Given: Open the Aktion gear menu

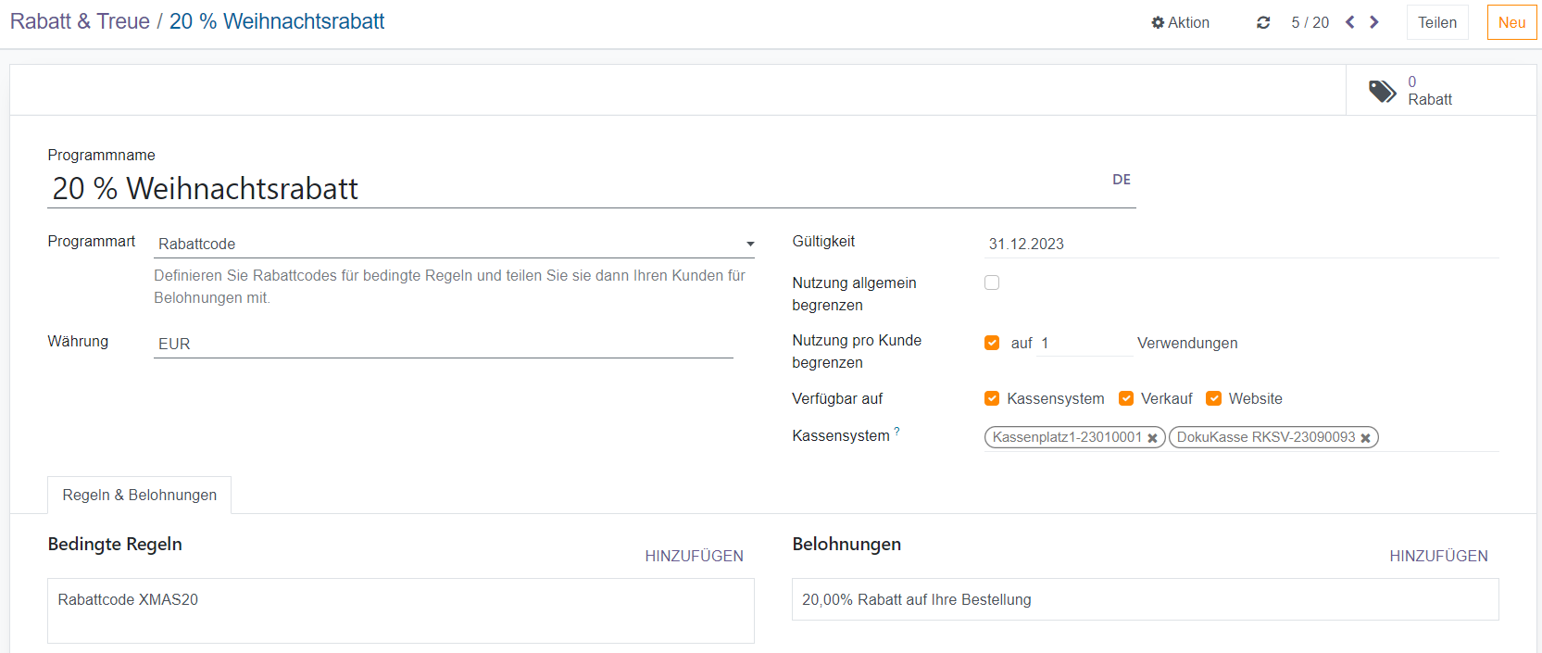Looking at the screenshot, I should coord(1180,22).
